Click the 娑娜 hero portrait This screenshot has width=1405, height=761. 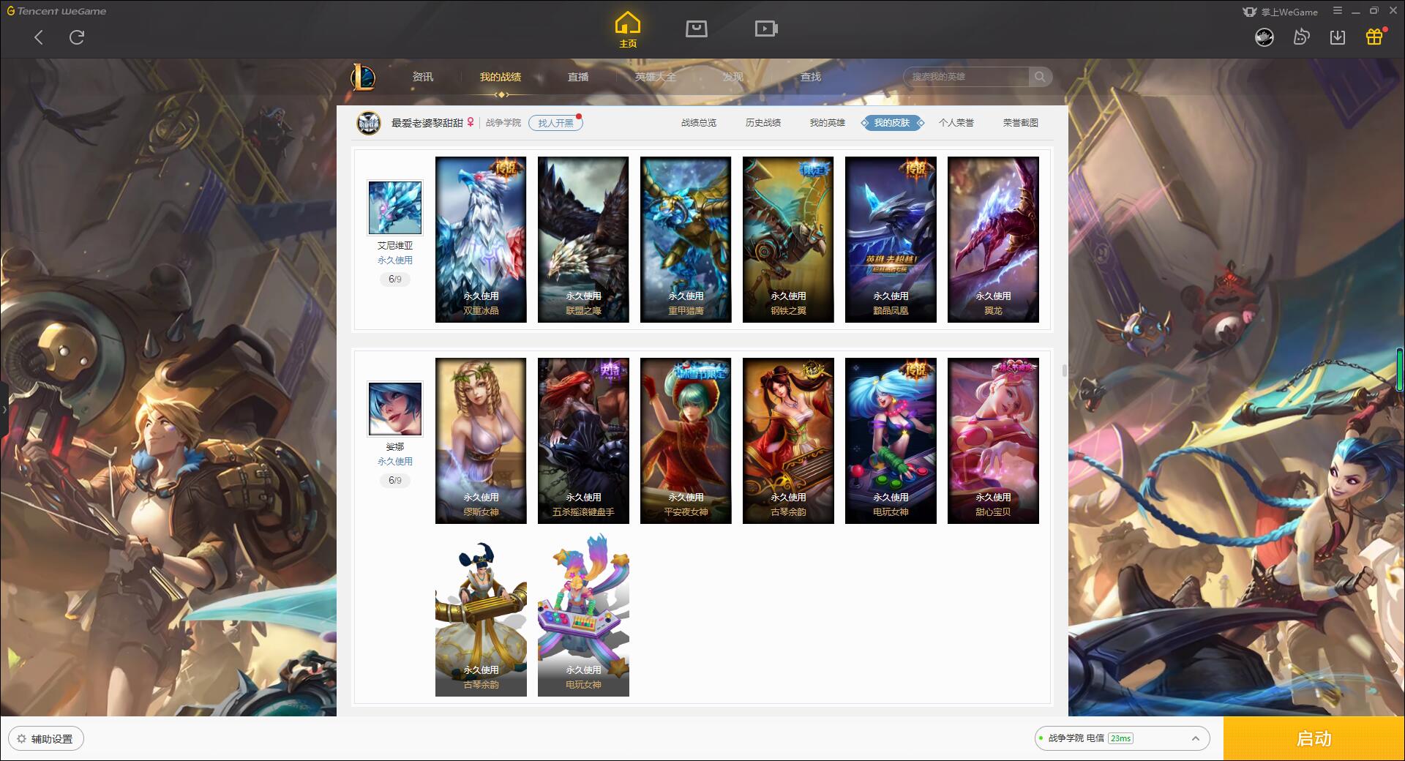click(x=395, y=409)
